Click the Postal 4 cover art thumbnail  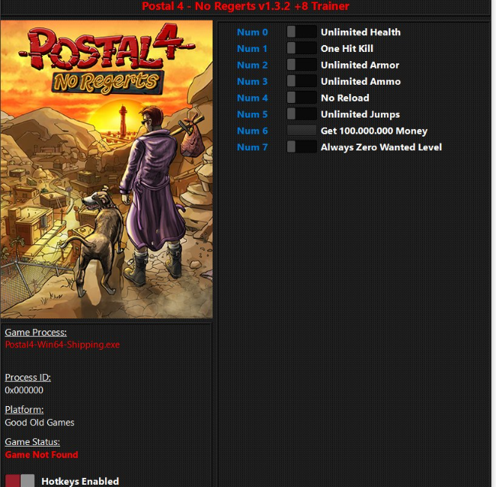(x=107, y=169)
